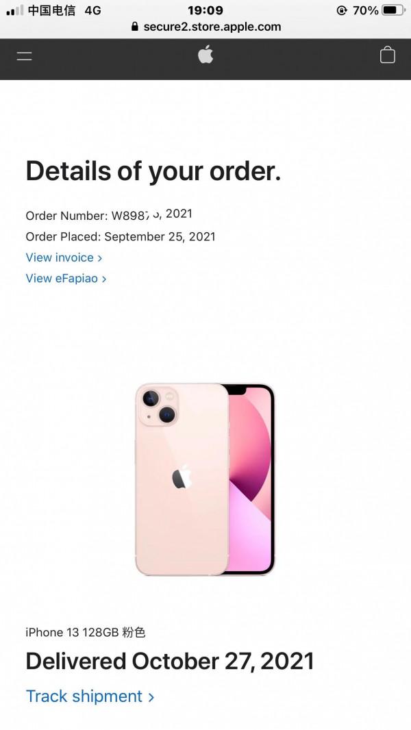The image size is (411, 730).
Task: Tap the 中国电信 carrier label
Action: coord(51,10)
